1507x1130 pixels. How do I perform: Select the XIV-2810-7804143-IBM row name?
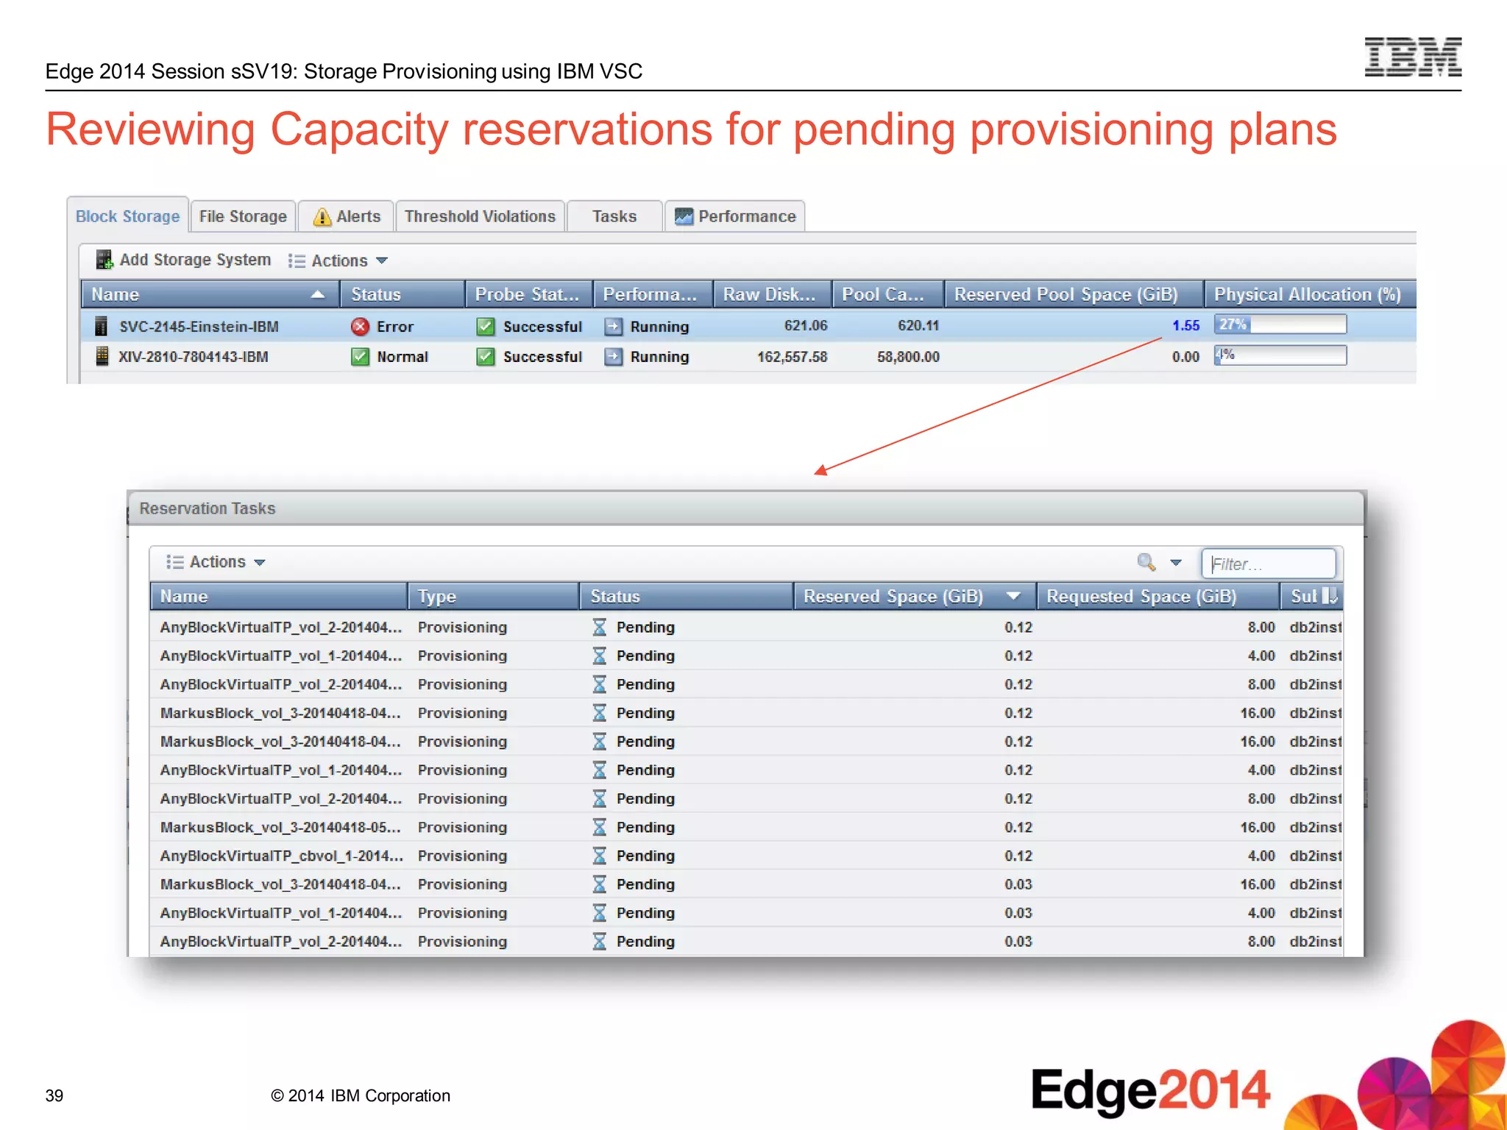click(194, 357)
